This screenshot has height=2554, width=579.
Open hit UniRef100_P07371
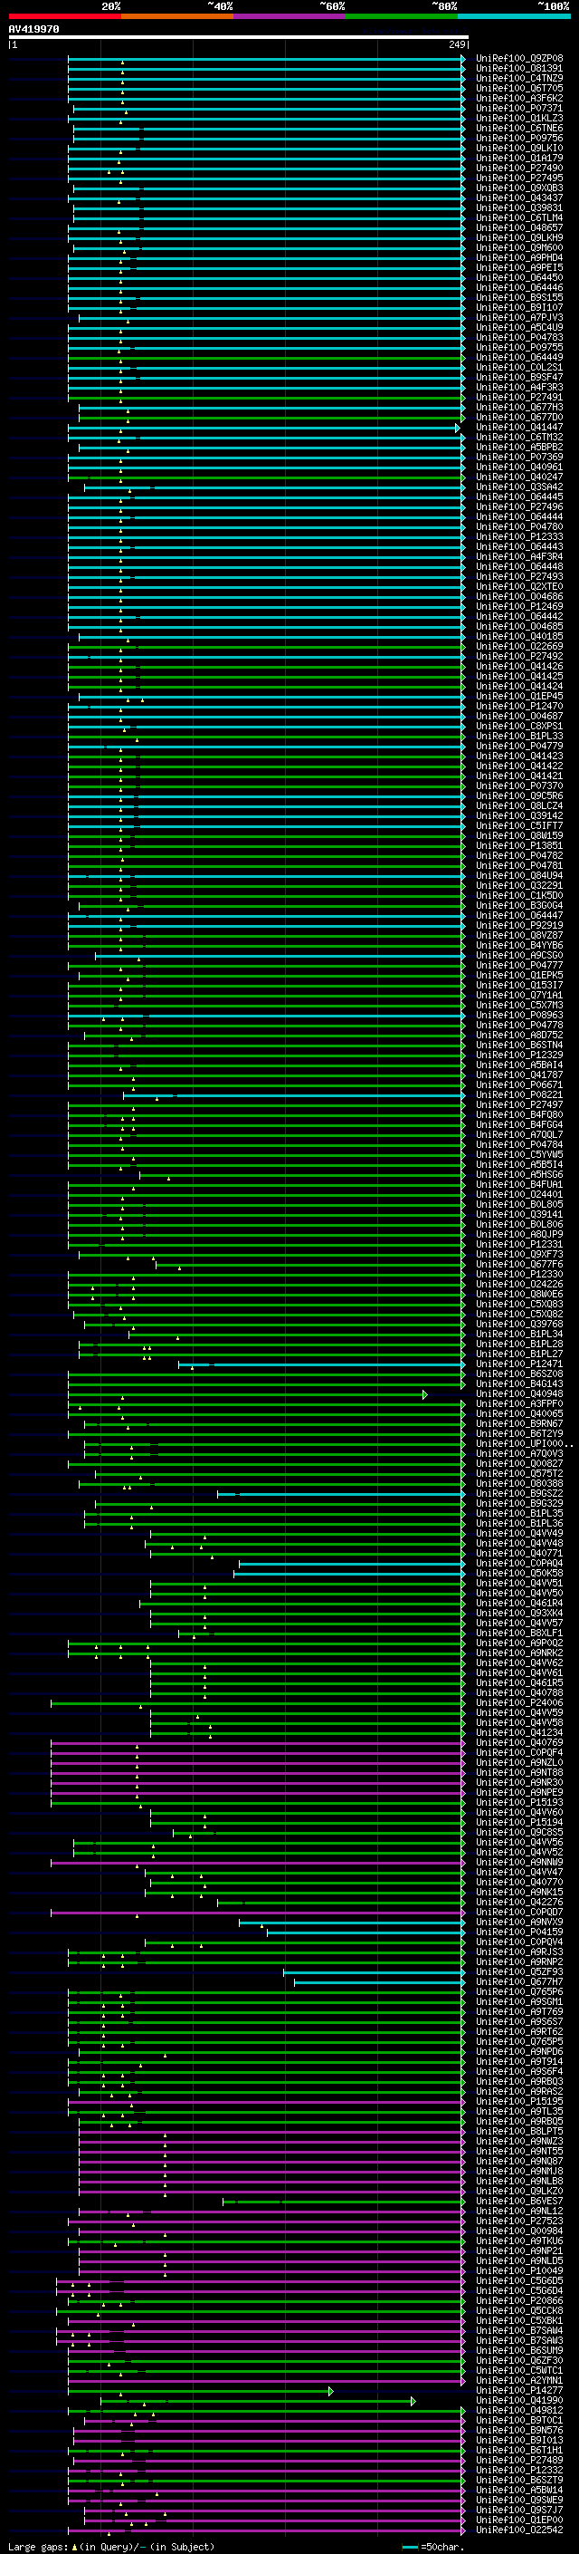point(519,108)
